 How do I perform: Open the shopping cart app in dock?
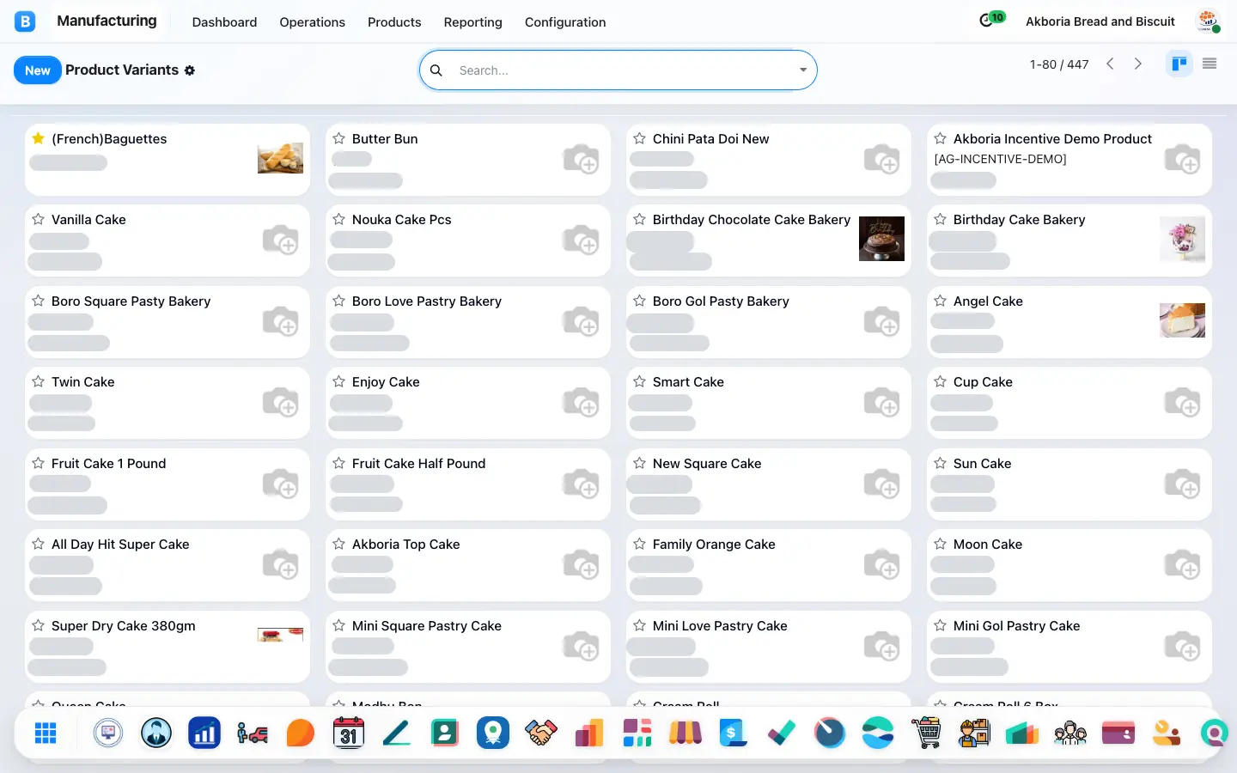[926, 733]
